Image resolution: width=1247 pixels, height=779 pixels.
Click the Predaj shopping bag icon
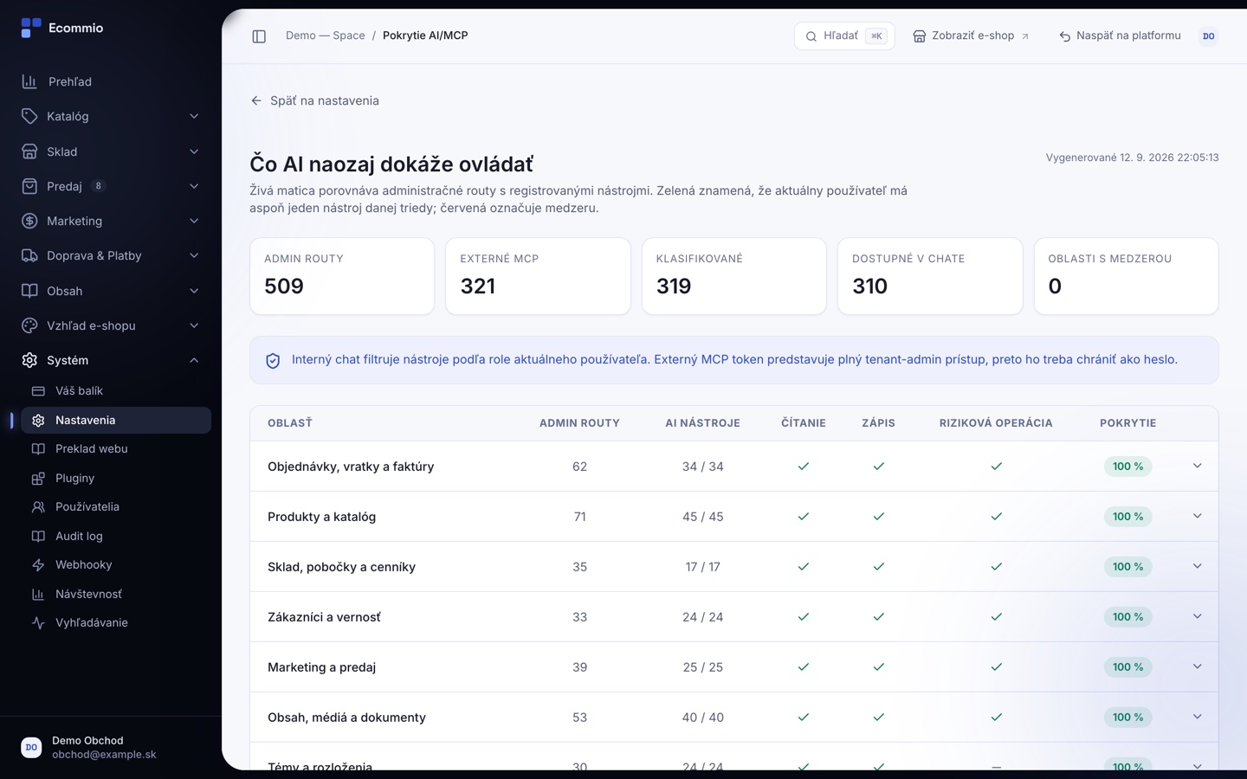point(29,186)
